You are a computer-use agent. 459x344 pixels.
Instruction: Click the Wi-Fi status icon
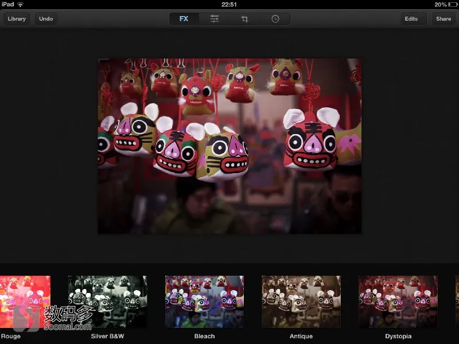click(x=20, y=5)
